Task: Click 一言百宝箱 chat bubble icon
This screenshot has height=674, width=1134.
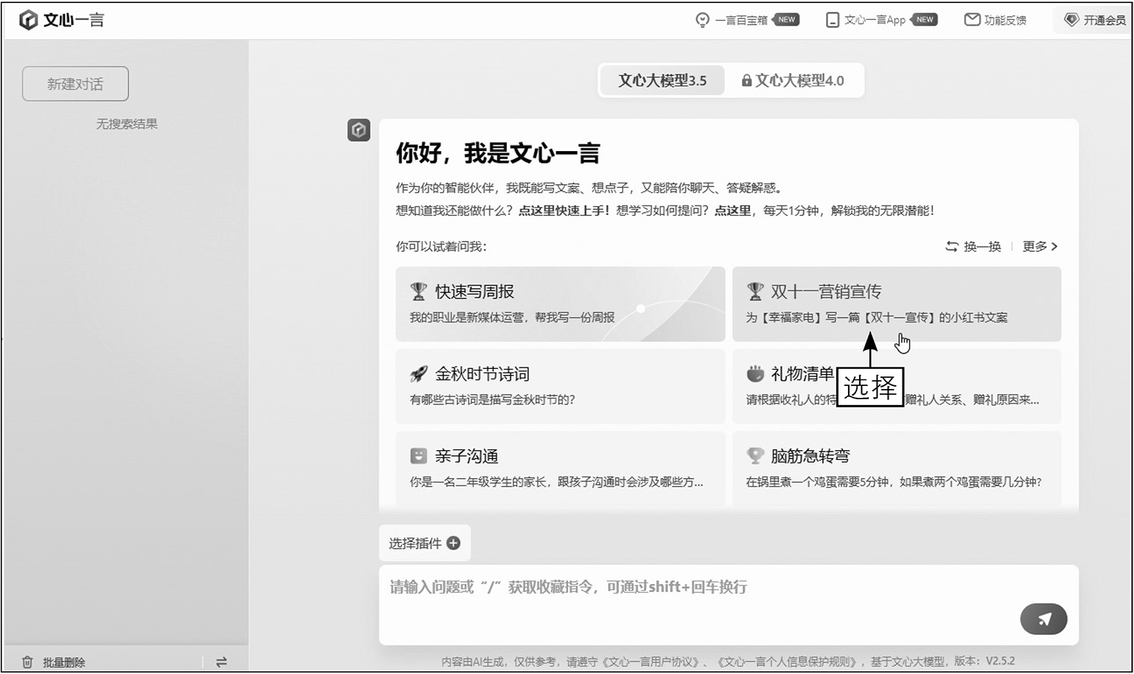Action: tap(703, 20)
